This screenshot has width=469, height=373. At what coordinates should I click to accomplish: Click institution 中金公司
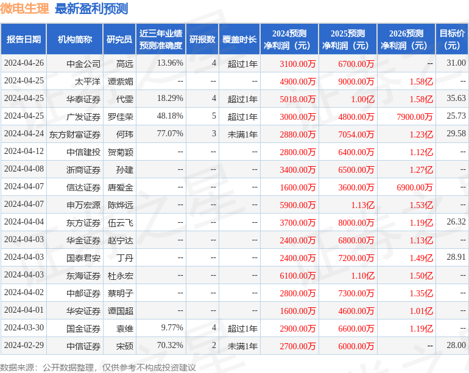83,64
